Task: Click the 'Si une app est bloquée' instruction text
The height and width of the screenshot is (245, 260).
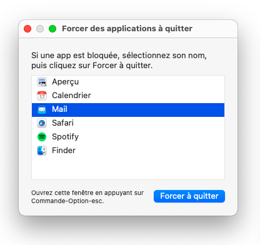Action: (119, 61)
